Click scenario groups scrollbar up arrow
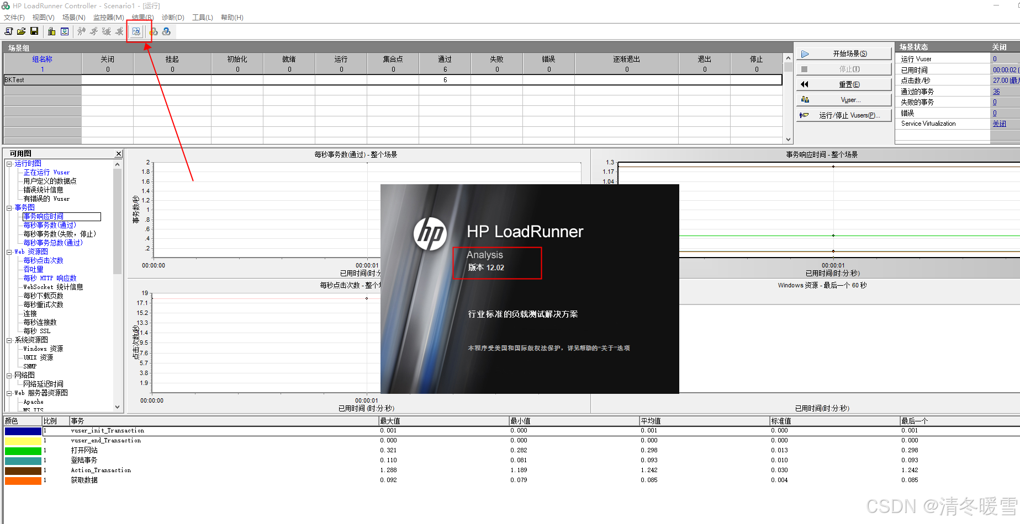 [x=788, y=58]
